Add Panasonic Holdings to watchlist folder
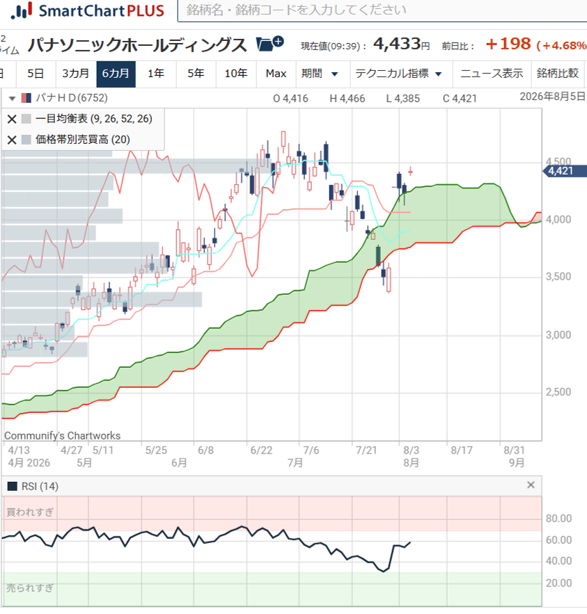587x614 pixels. pyautogui.click(x=269, y=44)
